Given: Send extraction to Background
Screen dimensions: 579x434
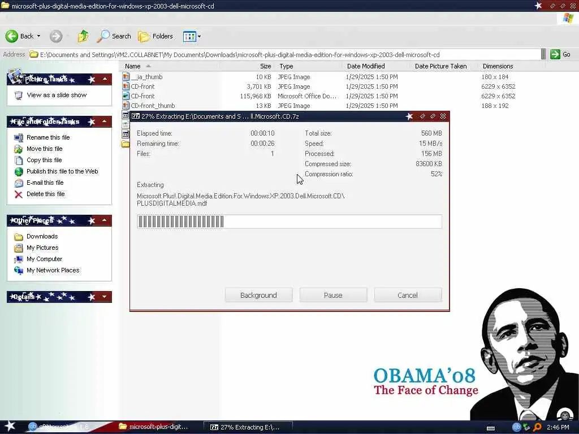Looking at the screenshot, I should (x=258, y=295).
